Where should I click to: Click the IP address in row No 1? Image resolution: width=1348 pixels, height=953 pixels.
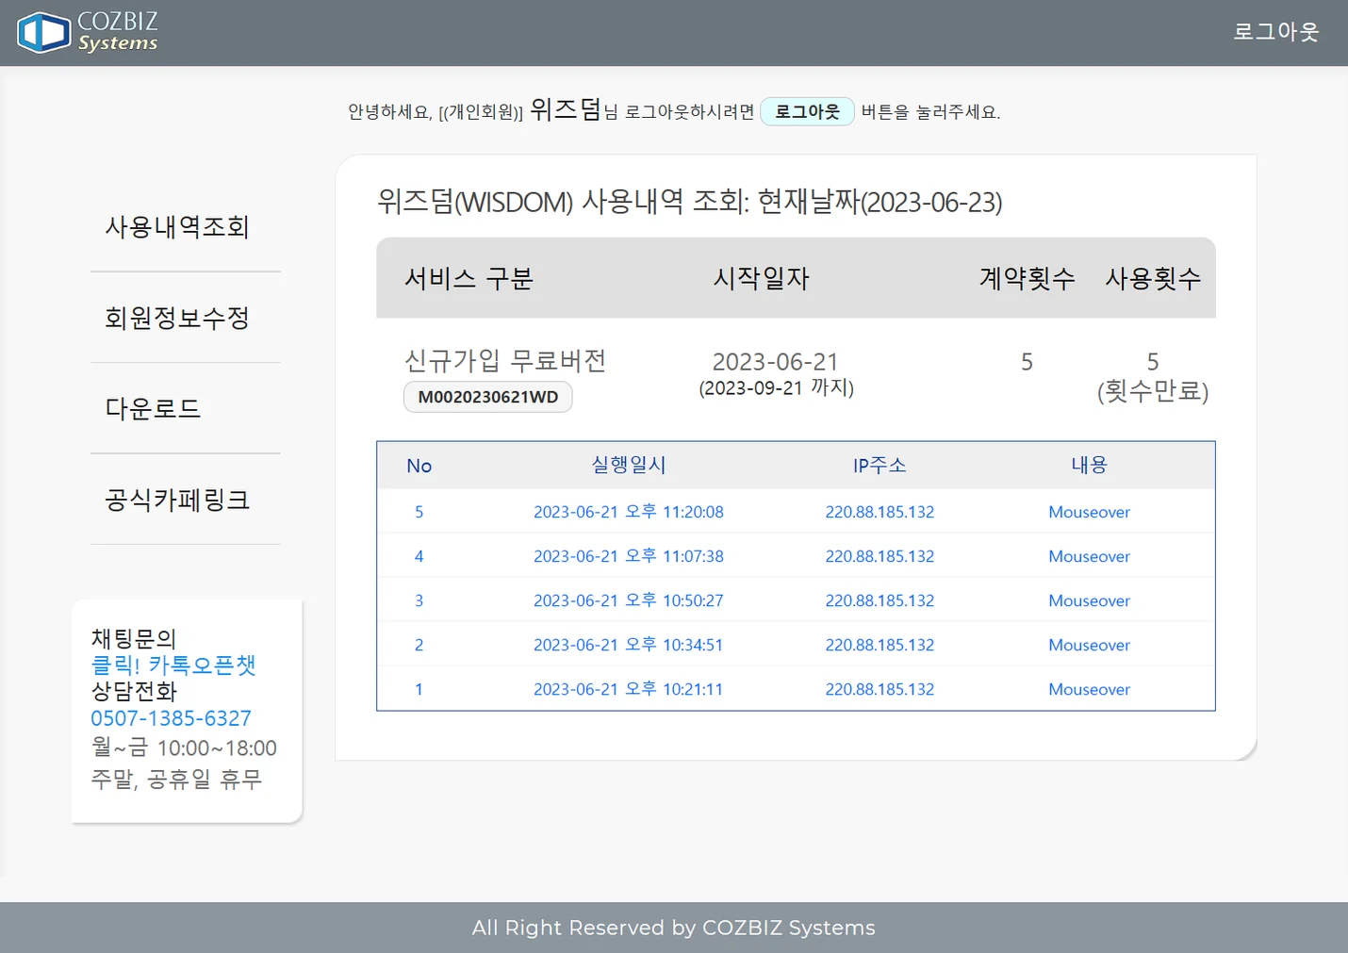point(879,689)
